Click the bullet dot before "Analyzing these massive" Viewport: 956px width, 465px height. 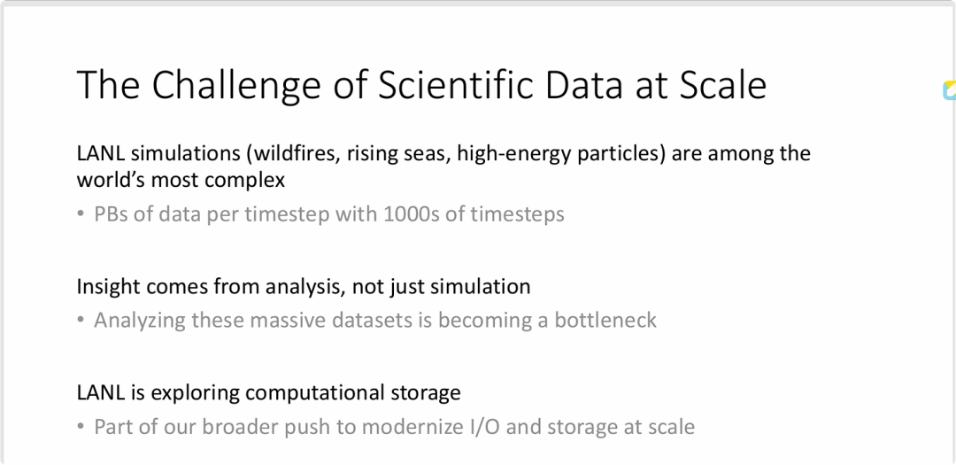tap(81, 321)
